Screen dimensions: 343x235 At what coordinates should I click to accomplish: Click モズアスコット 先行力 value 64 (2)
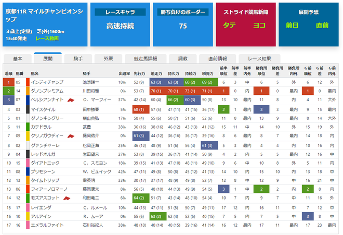click(141, 198)
